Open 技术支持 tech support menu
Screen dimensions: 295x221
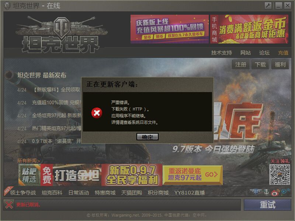tap(222, 53)
